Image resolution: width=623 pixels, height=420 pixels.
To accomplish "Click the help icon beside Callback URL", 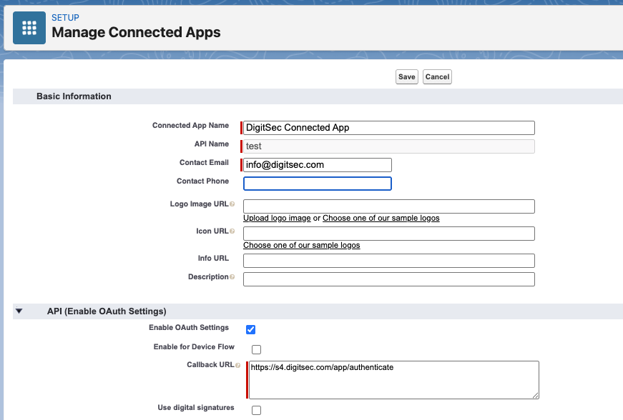I will 237,365.
